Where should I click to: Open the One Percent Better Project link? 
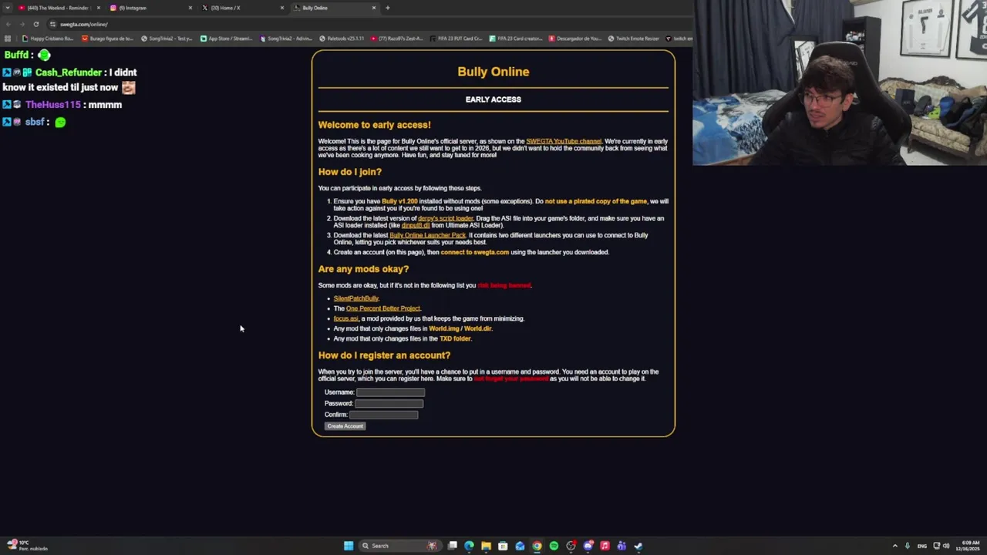[x=383, y=308]
